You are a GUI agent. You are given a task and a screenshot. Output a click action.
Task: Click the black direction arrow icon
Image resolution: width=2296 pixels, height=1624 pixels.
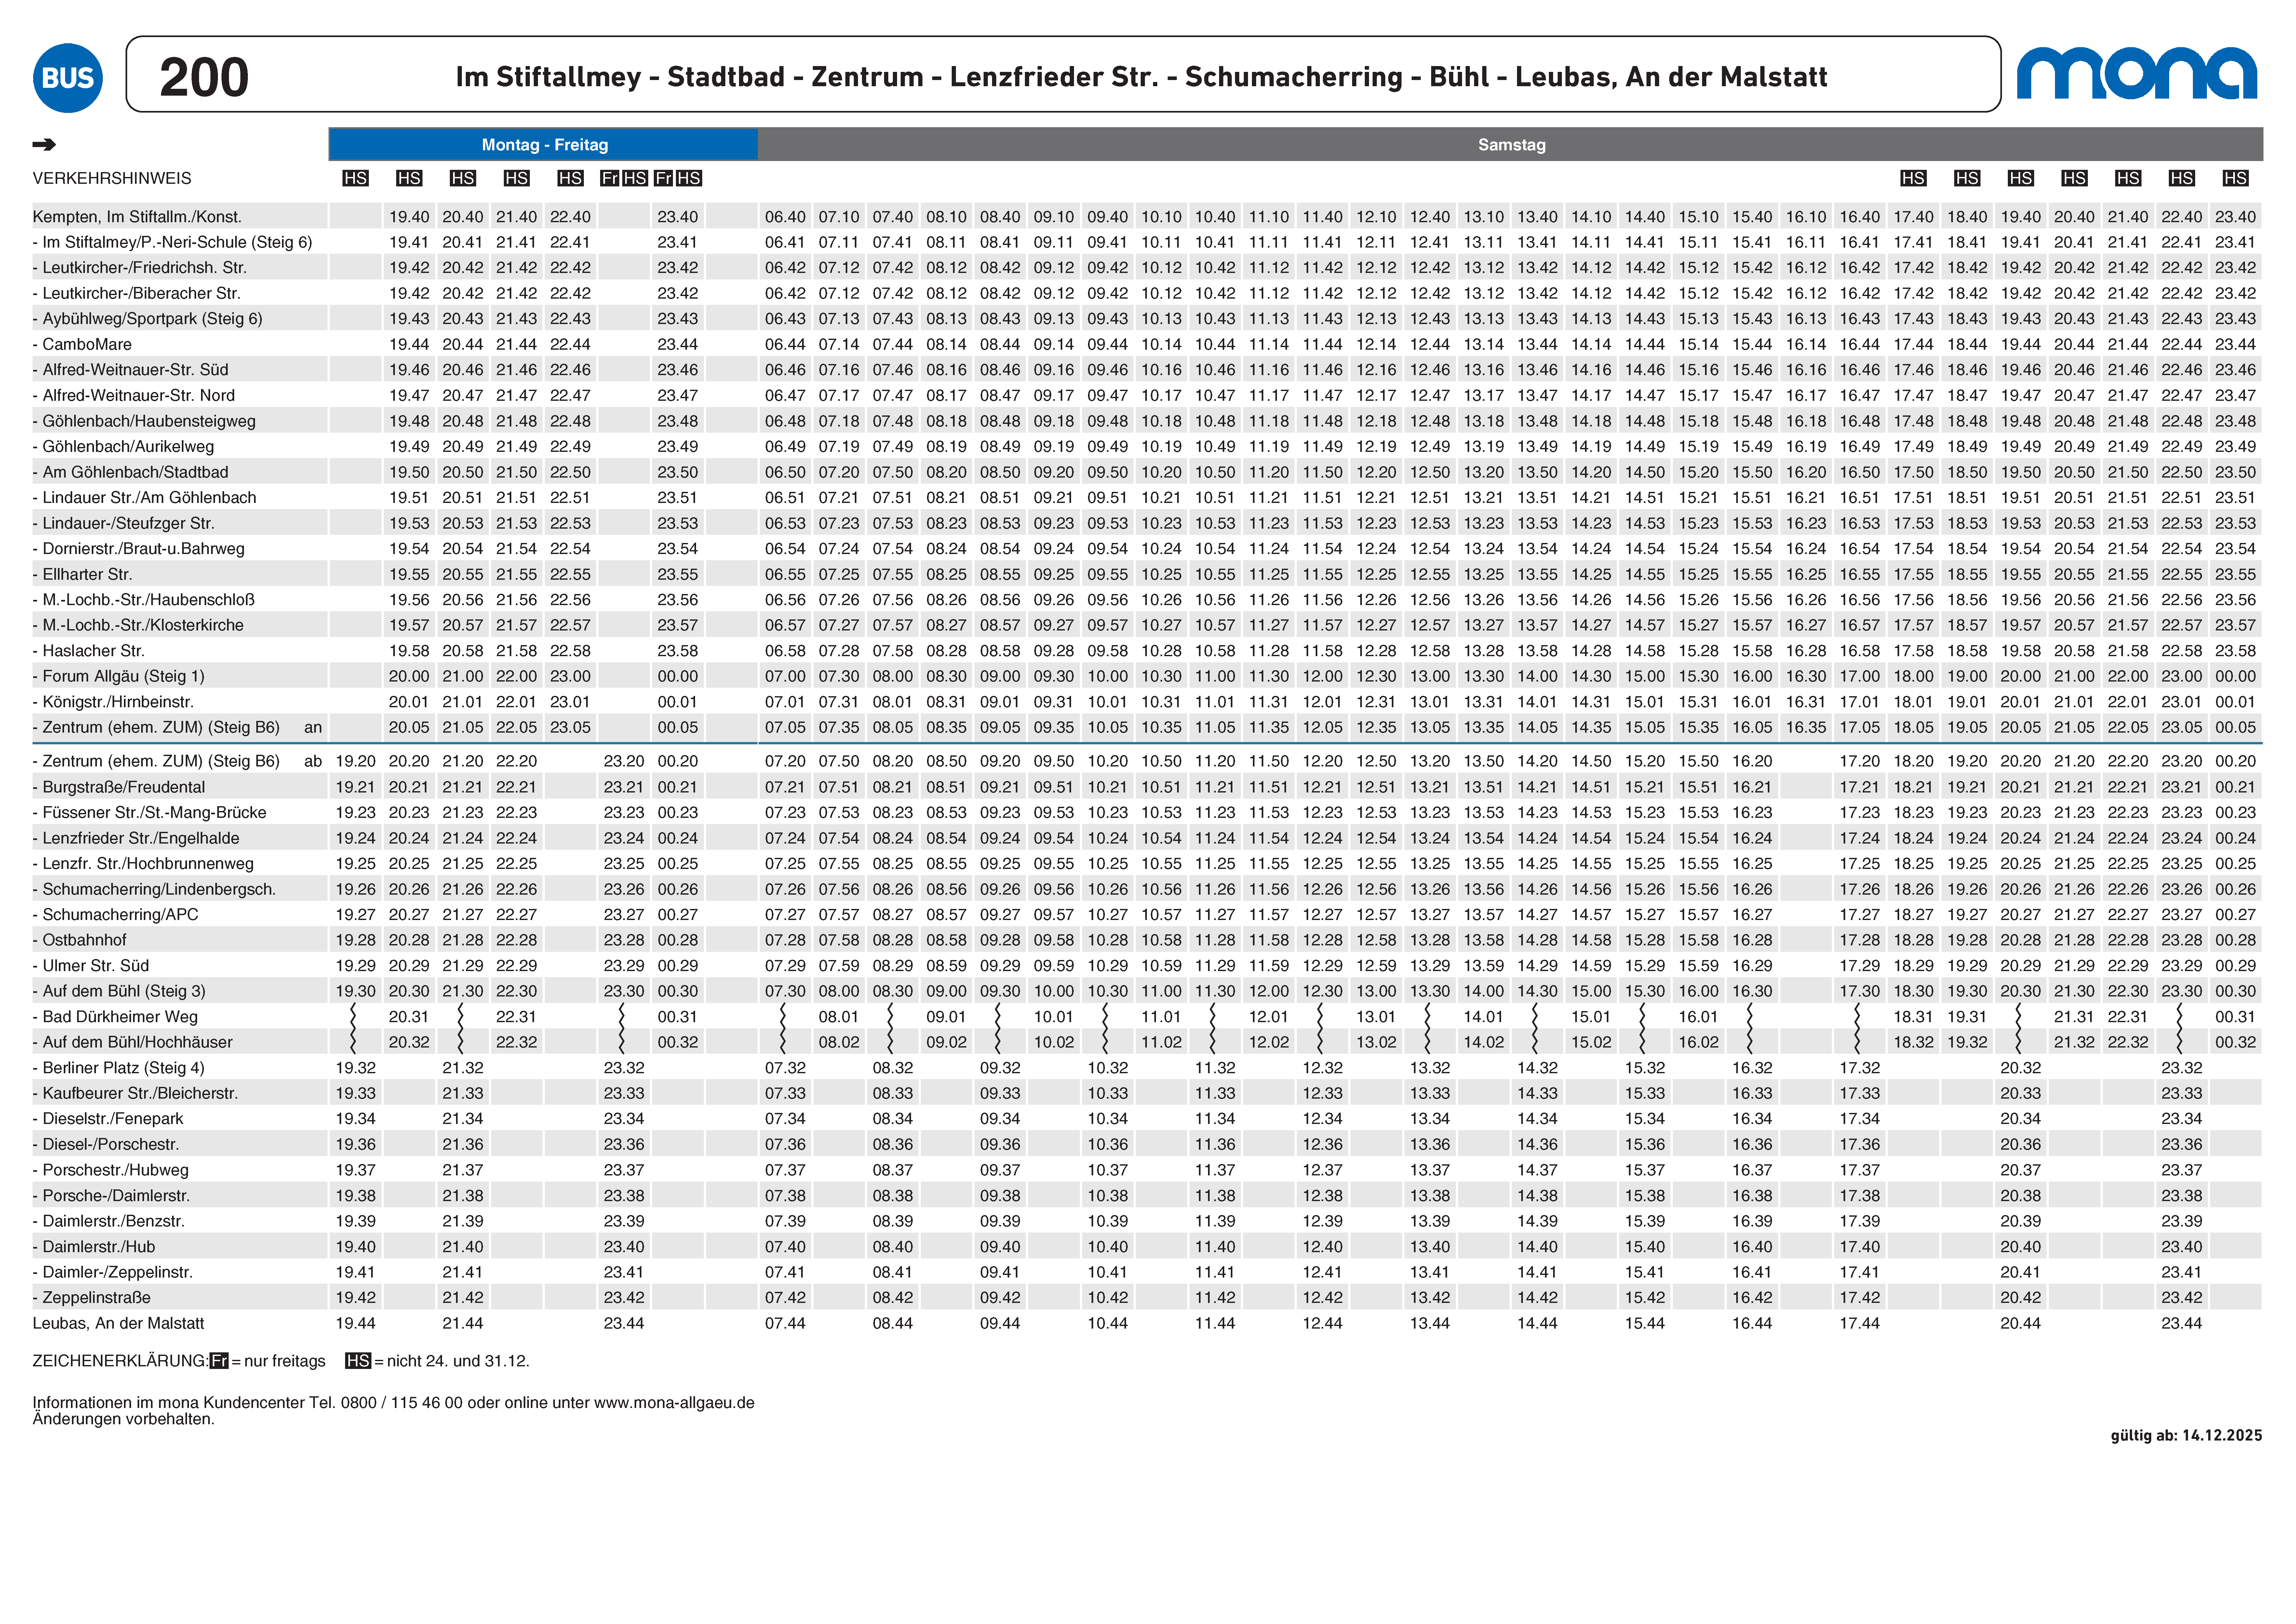(44, 145)
